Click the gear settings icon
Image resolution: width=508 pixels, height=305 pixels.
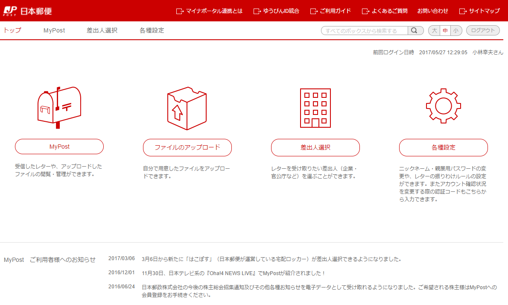[x=443, y=106]
